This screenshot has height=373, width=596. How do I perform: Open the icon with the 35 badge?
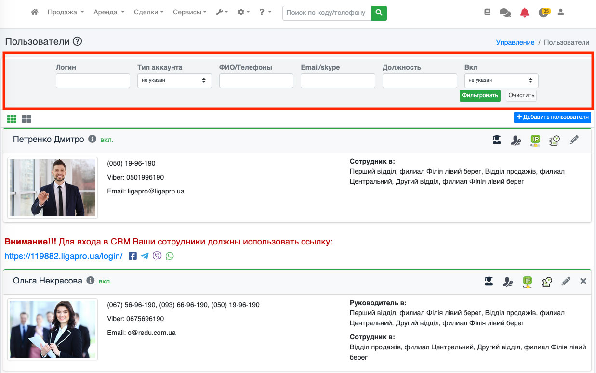(x=544, y=13)
